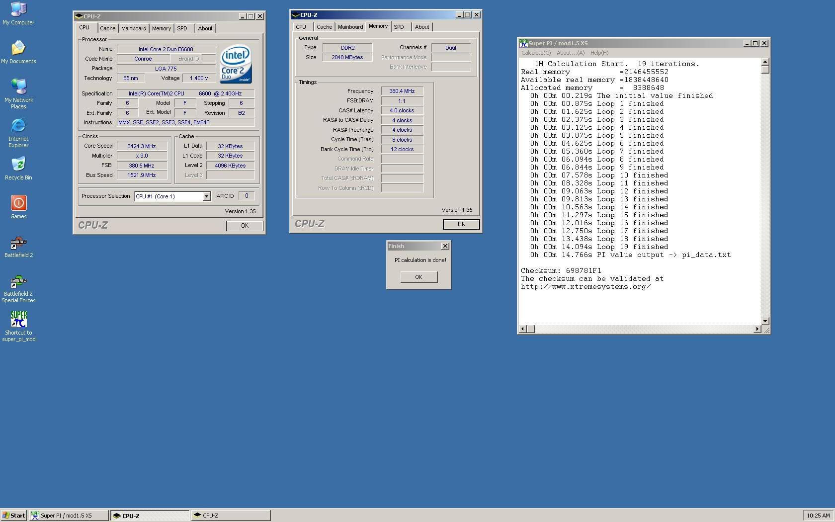
Task: Launch the Battlefield 2 Special Forces shortcut
Action: tap(18, 282)
